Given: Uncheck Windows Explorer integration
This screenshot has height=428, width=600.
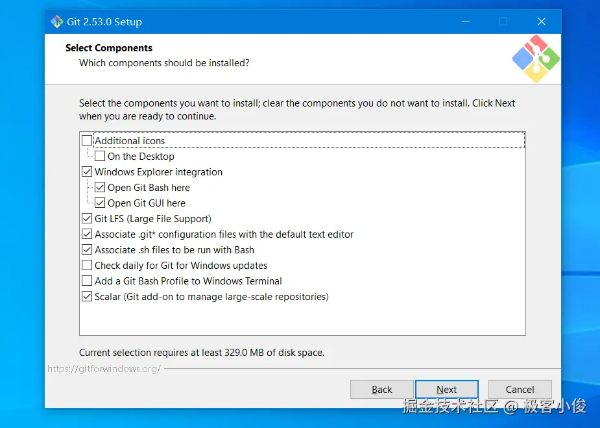Looking at the screenshot, I should coord(87,172).
